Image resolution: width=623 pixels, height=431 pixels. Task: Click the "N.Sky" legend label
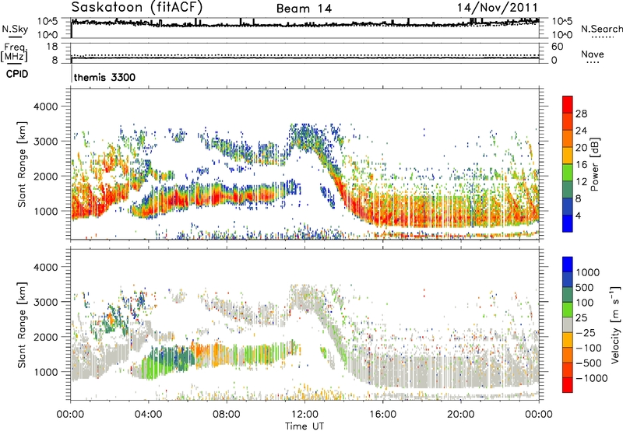click(15, 29)
